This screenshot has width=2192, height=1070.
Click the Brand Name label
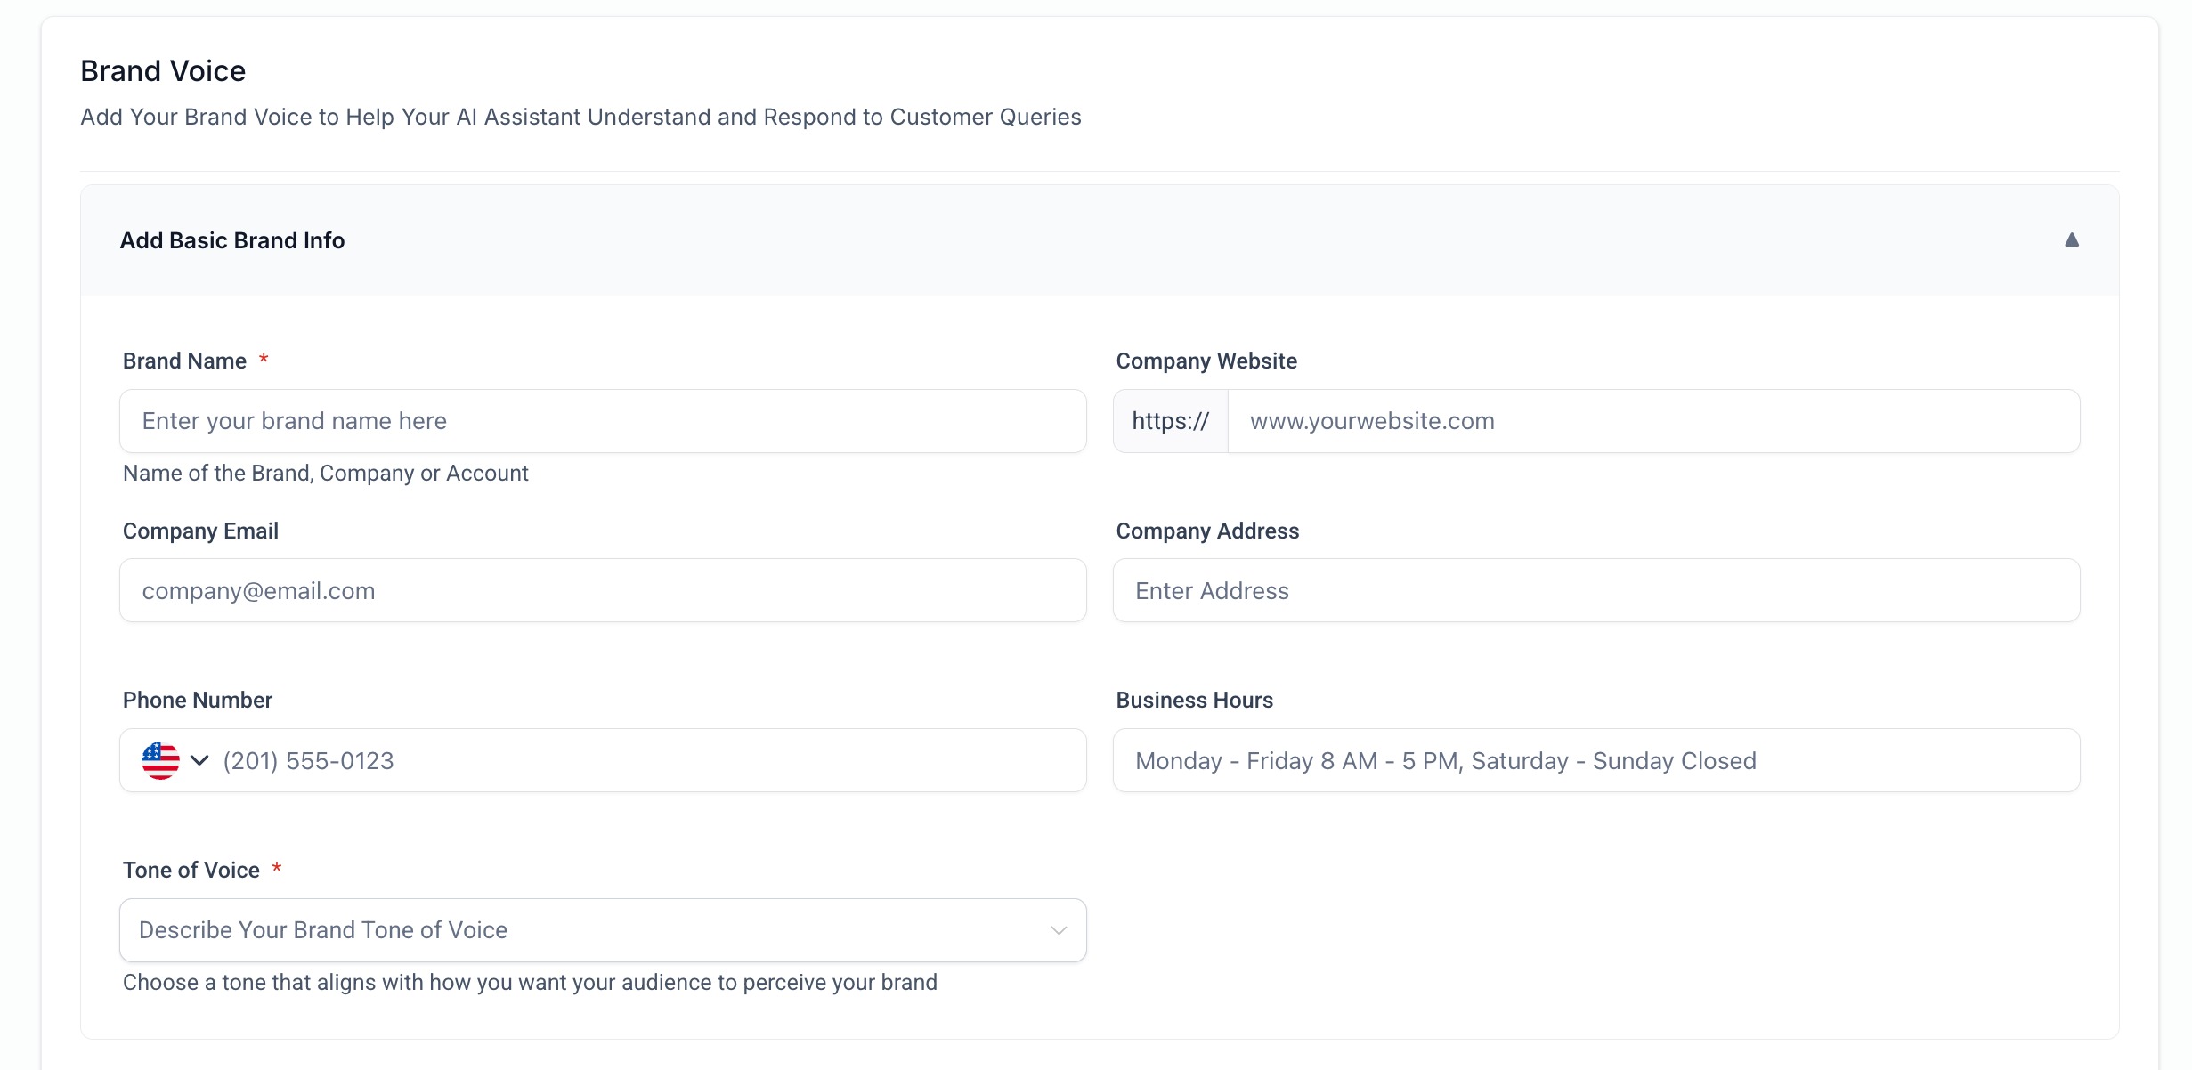[184, 361]
